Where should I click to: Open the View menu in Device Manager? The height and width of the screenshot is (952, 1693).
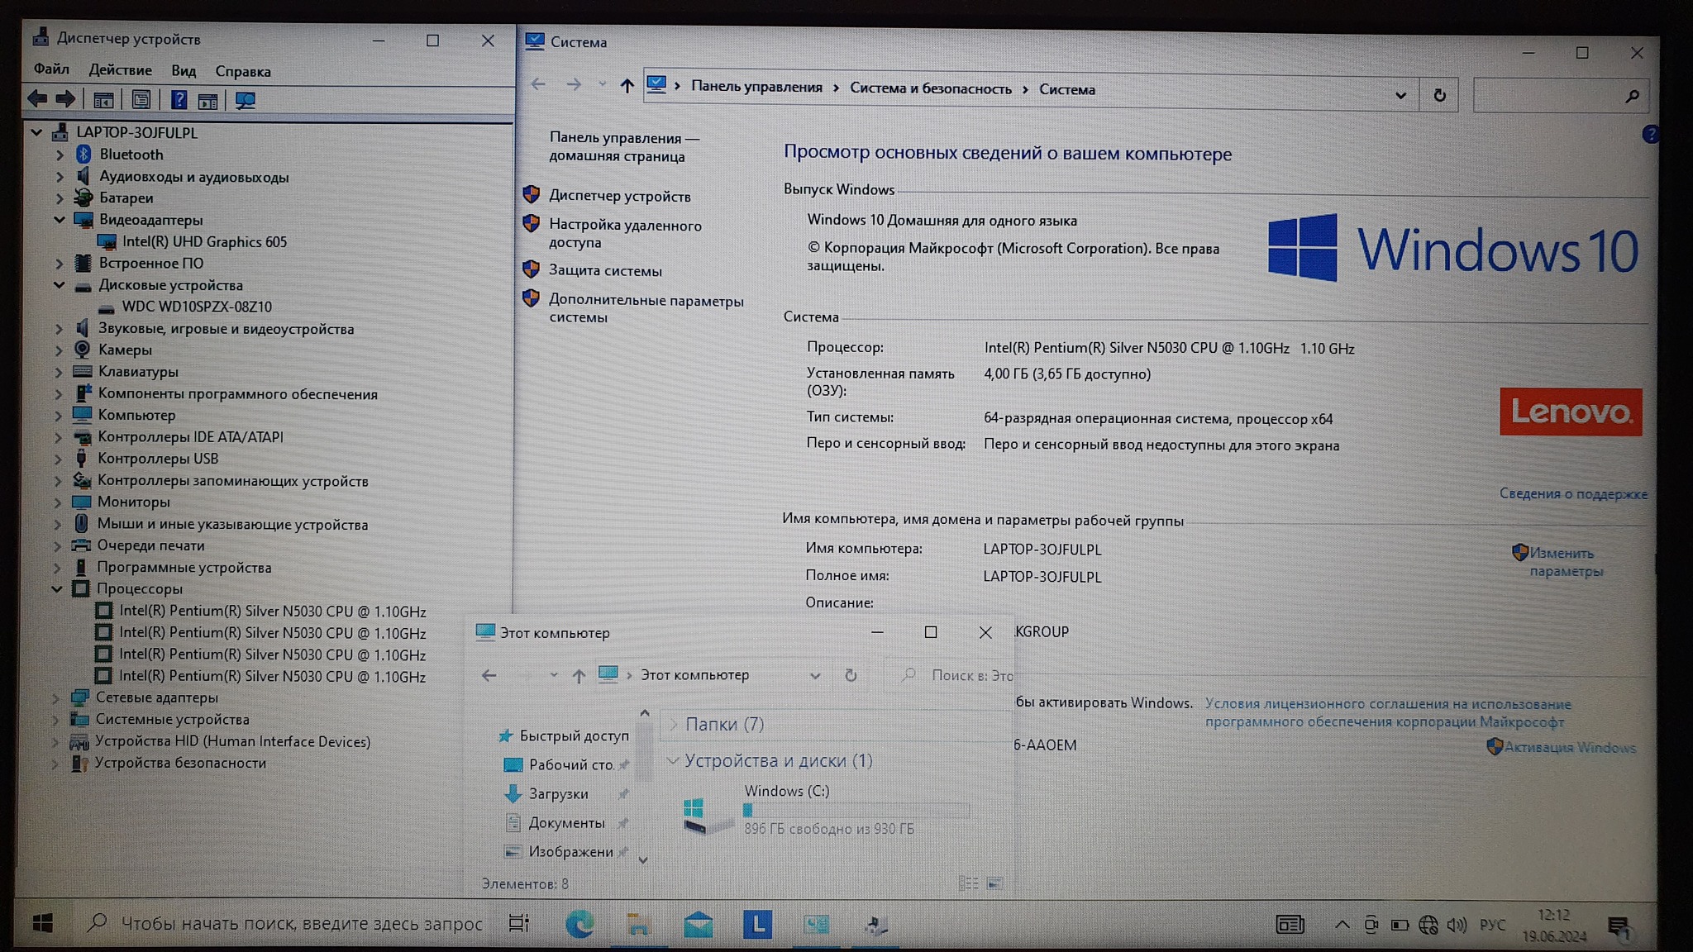[184, 70]
